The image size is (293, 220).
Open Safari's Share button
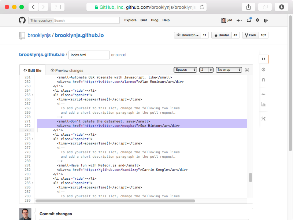[x=248, y=7]
